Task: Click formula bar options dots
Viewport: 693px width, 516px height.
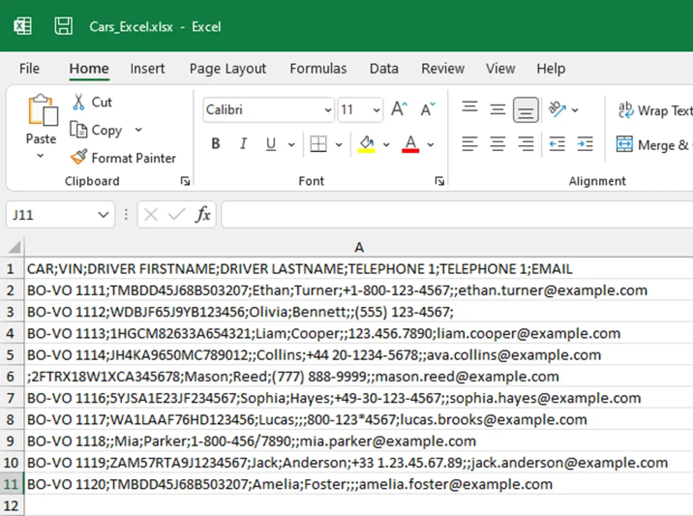Action: 126,214
